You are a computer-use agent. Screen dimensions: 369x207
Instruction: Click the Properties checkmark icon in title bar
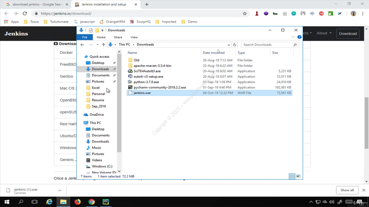[91, 30]
